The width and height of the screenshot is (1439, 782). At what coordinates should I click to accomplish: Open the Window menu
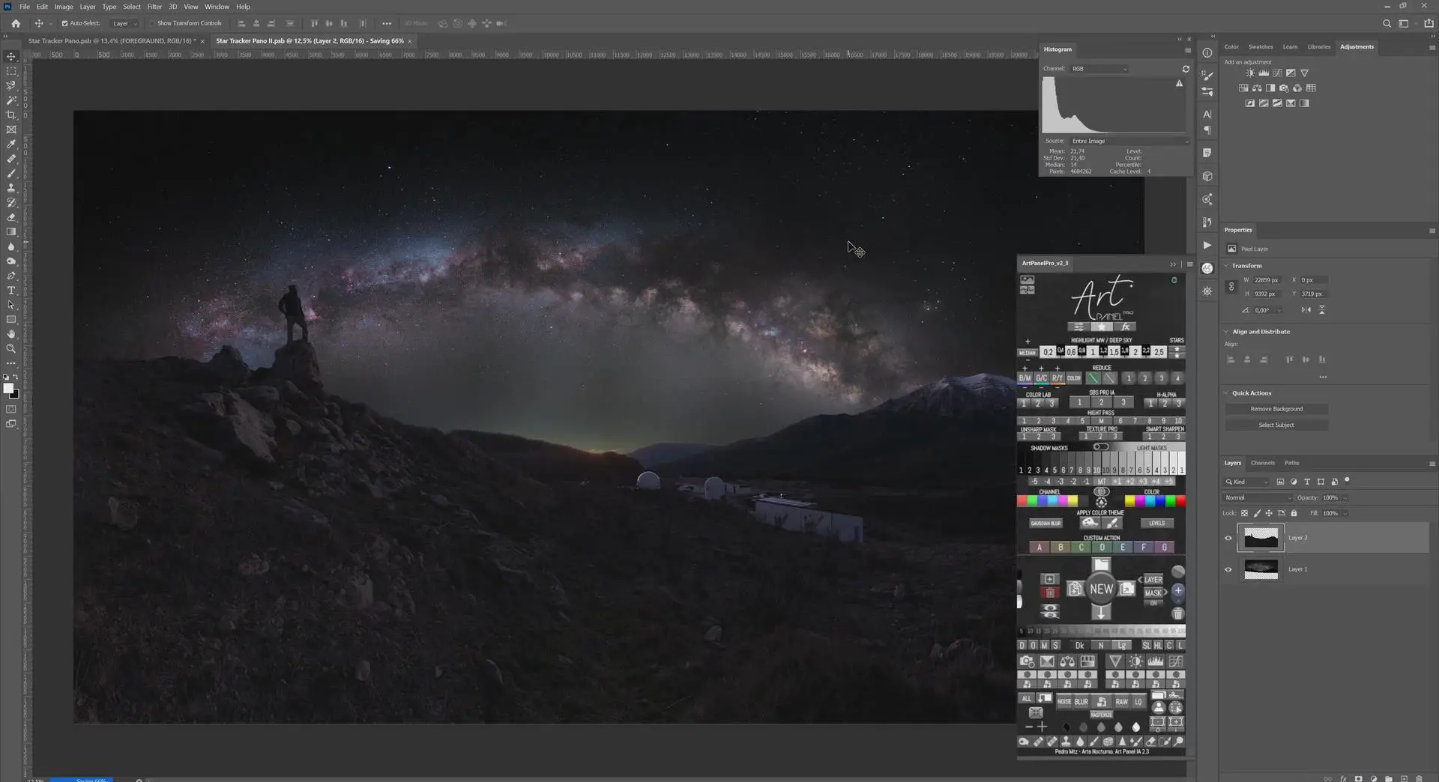point(217,7)
